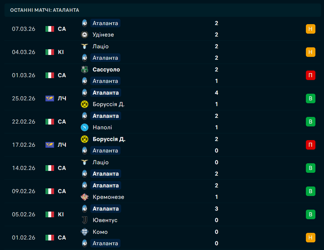Screen dimensions: 324x250
Task: Select the 14.02.26 match date
Action: [x=24, y=168]
